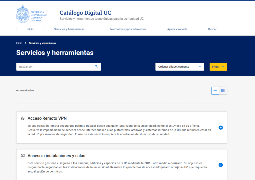Click envelope icon beside Acceso a instalaciones

click(x=23, y=156)
